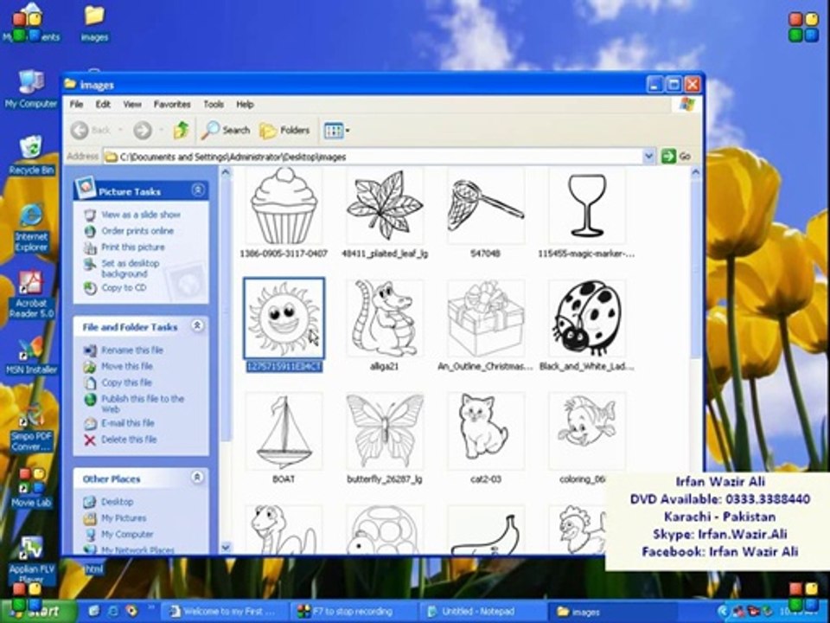Click Copy to CD link
The image size is (830, 623).
tap(124, 287)
